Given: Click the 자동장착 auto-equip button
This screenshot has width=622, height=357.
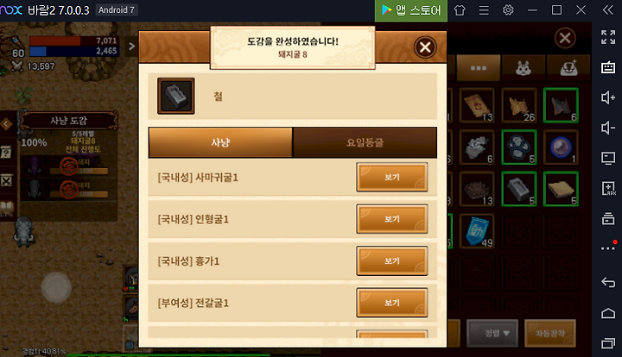Looking at the screenshot, I should 549,333.
